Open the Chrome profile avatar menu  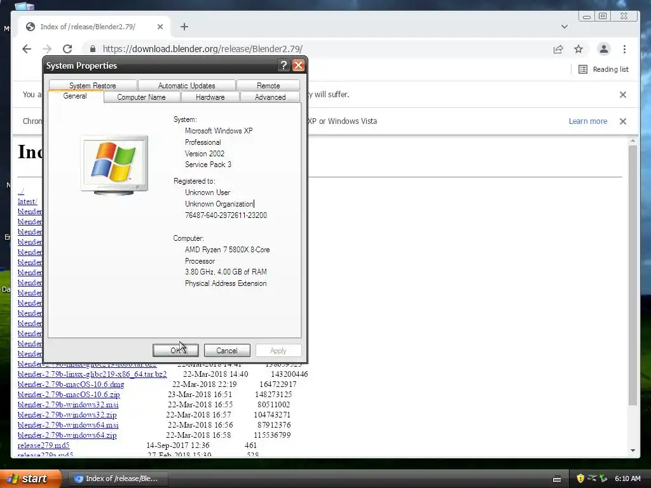tap(604, 49)
